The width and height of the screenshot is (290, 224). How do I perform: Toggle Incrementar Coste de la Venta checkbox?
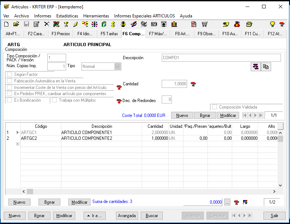[9, 87]
